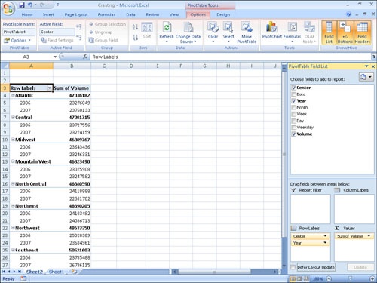Screen dimensions: 377x283
Task: Sort A to Z ascending
Action: [x=135, y=27]
